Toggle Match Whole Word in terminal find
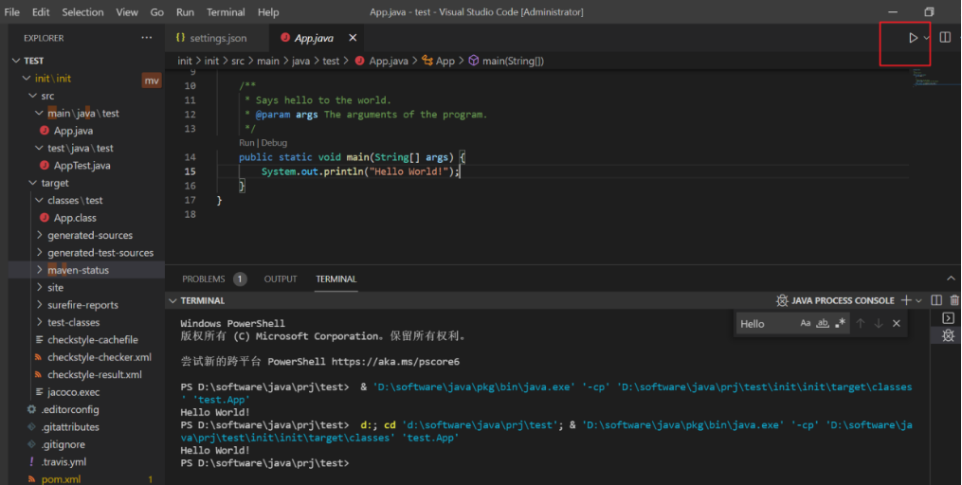Image resolution: width=962 pixels, height=485 pixels. [823, 323]
